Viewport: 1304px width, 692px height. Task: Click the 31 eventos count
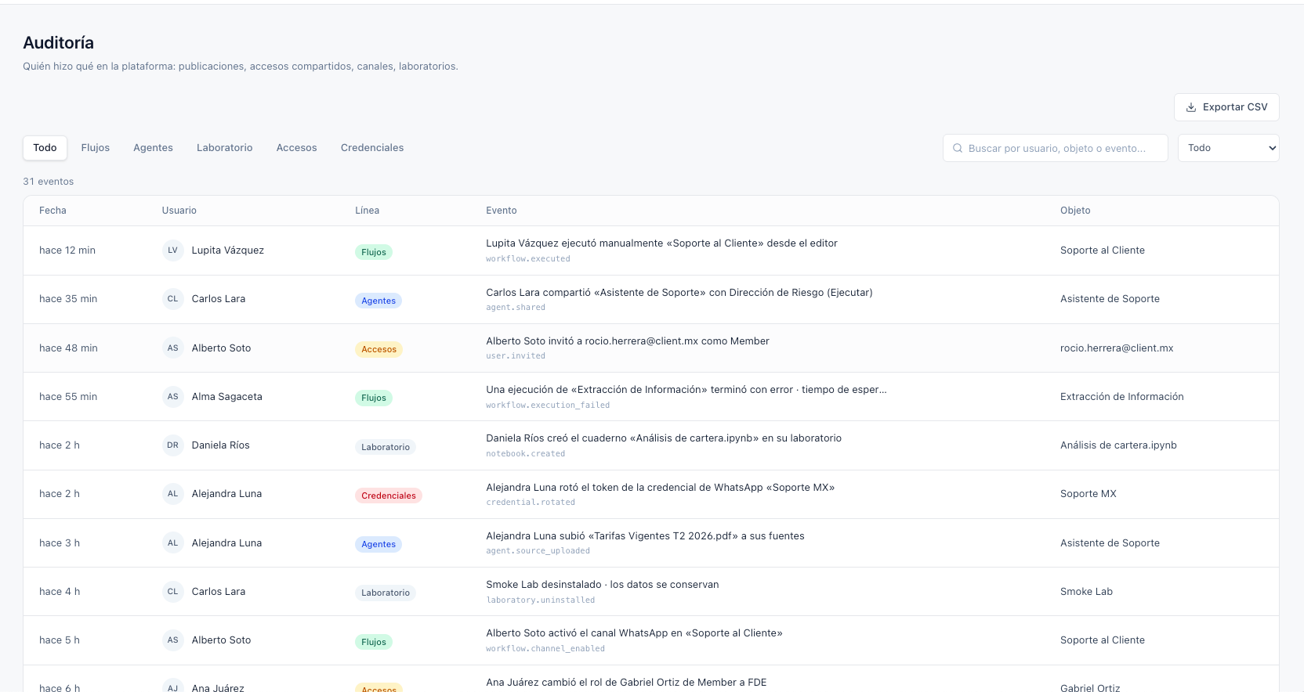coord(49,182)
